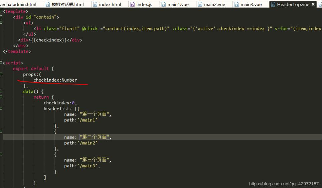Click the data() { text
The width and height of the screenshot is (322, 188).
[x=33, y=91]
